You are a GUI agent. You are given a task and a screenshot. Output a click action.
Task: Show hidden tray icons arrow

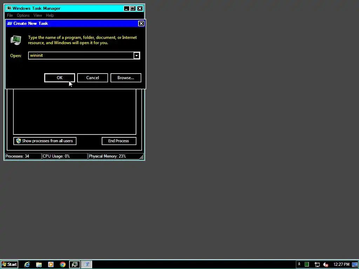[x=299, y=264]
